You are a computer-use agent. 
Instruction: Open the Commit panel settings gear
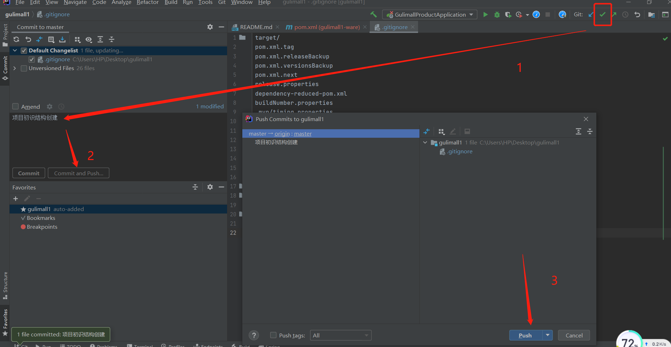tap(210, 27)
